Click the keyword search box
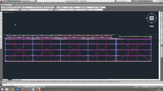Image resolution: width=163 pixels, height=91 pixels. click(124, 1)
